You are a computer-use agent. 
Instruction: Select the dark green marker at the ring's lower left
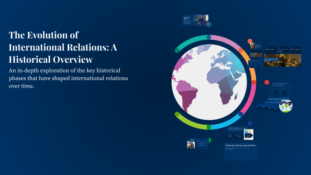pyautogui.click(x=177, y=114)
